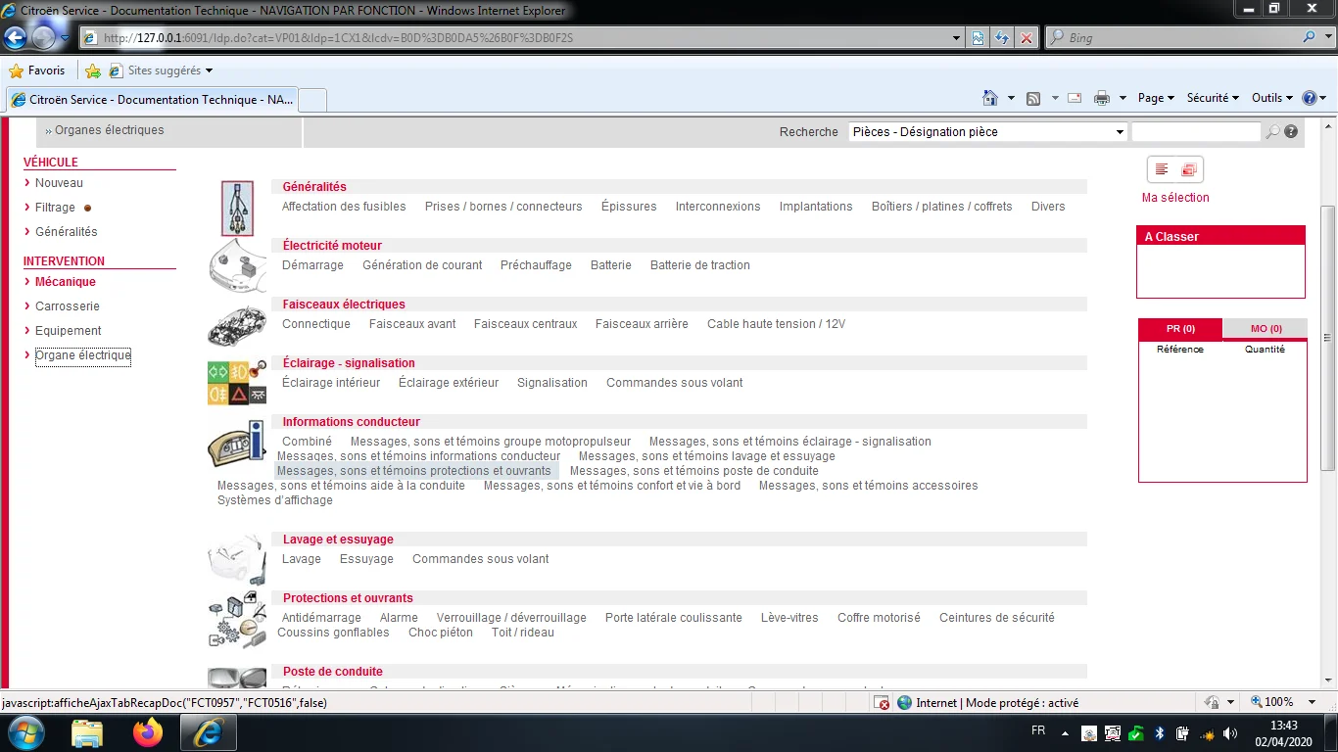
Task: Open the Systèmes d'affichage link
Action: (275, 500)
